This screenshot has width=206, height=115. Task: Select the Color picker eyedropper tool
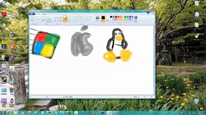pos(58,21)
